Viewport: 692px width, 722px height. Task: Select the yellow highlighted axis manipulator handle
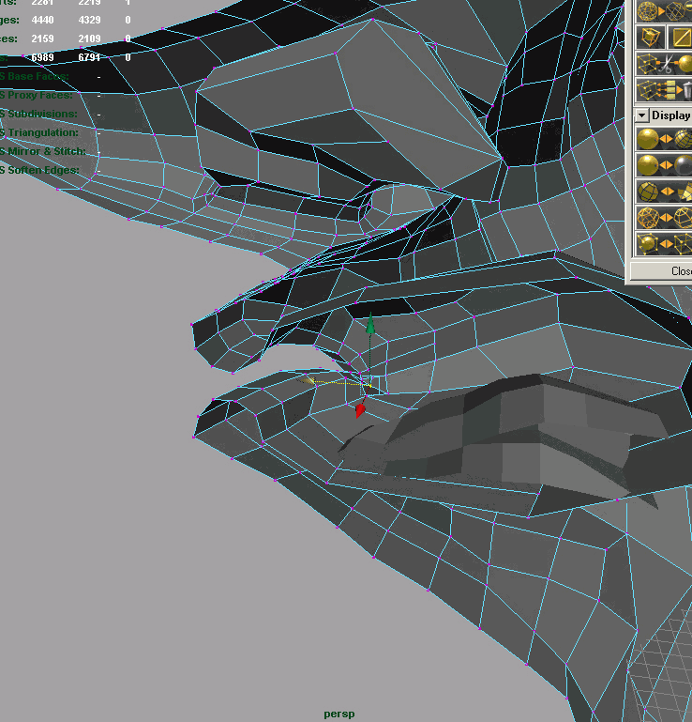[x=310, y=380]
